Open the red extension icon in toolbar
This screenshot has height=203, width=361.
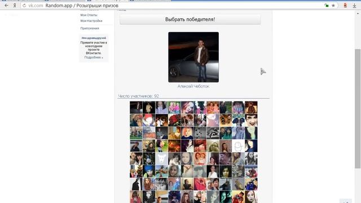click(345, 5)
